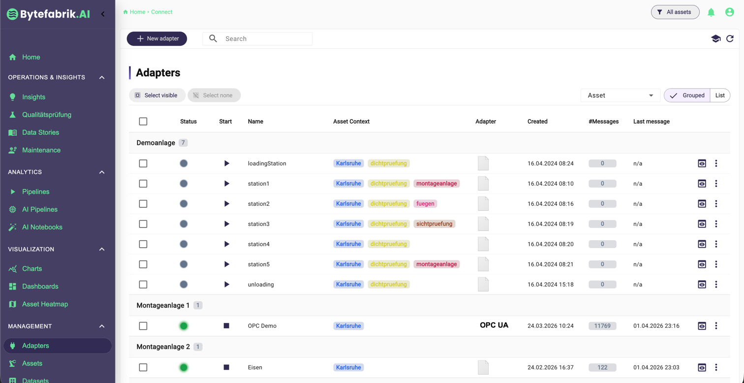This screenshot has height=383, width=744.
Task: Open the Asset grouping dropdown
Action: pyautogui.click(x=620, y=96)
